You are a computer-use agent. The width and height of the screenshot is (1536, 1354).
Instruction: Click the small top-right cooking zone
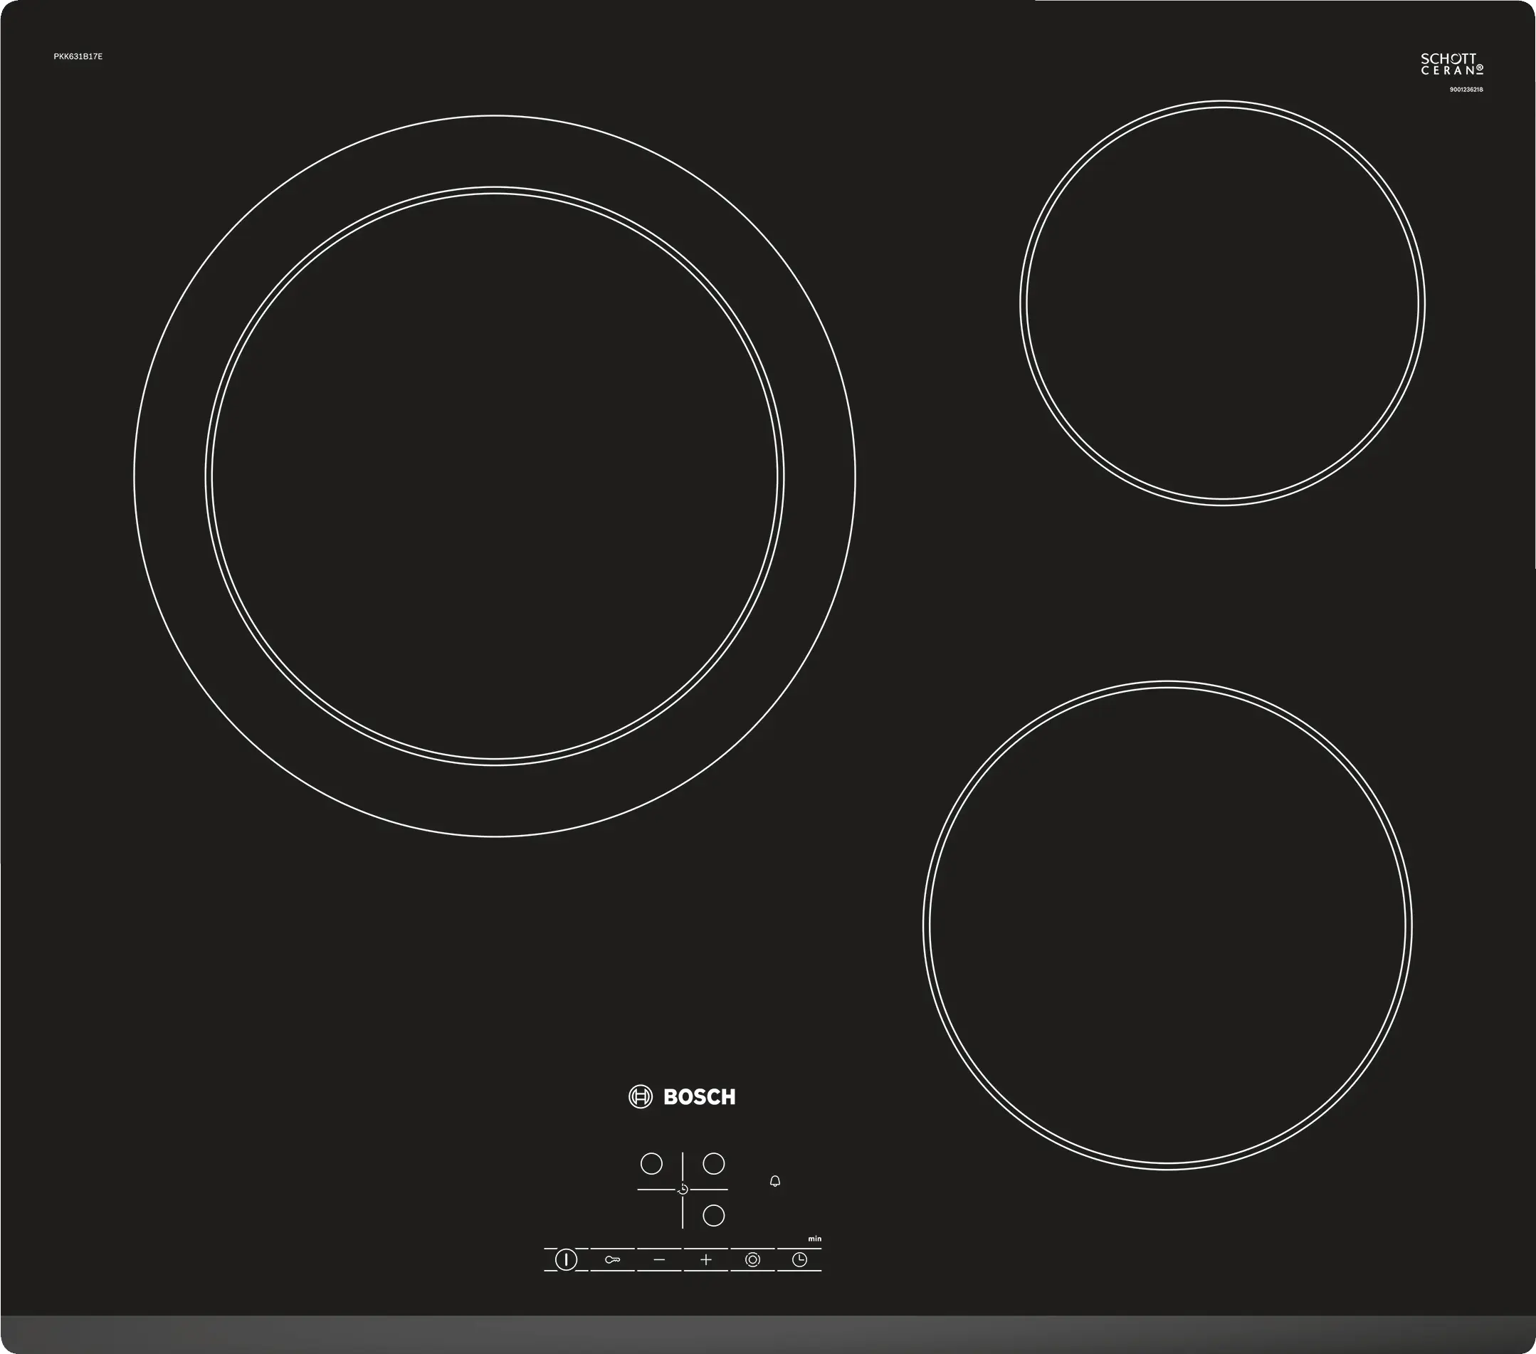1222,303
